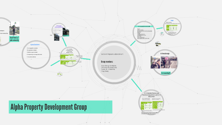This screenshot has height=125, width=222.
Task: Select the Lecturer Apsara sabaratnam text
Action: pyautogui.click(x=112, y=54)
